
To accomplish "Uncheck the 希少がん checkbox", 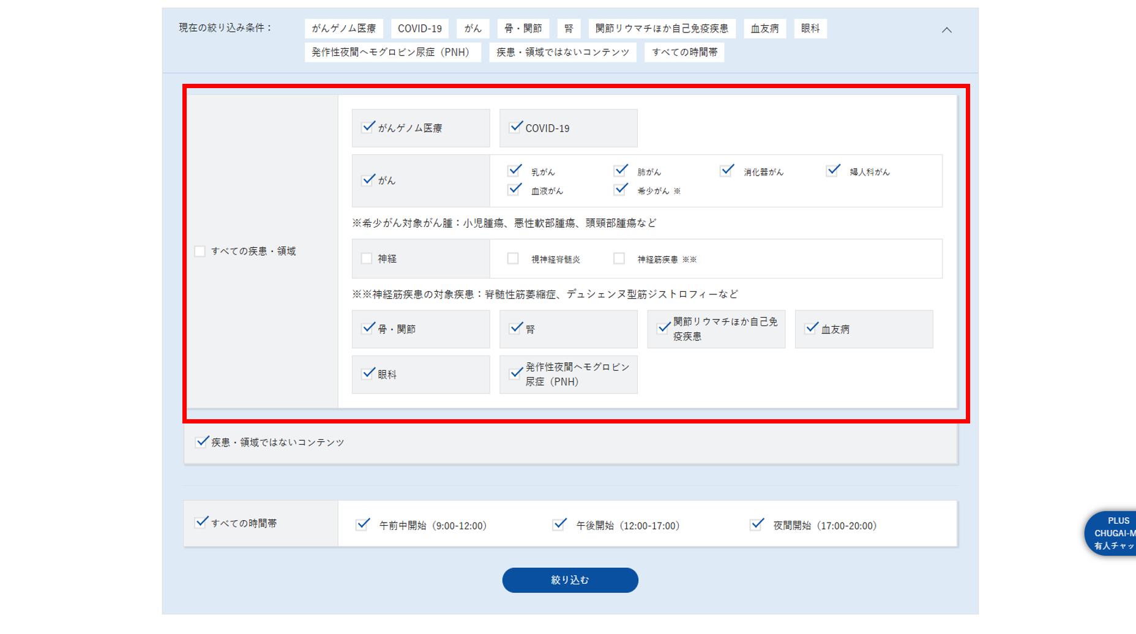I will point(621,190).
